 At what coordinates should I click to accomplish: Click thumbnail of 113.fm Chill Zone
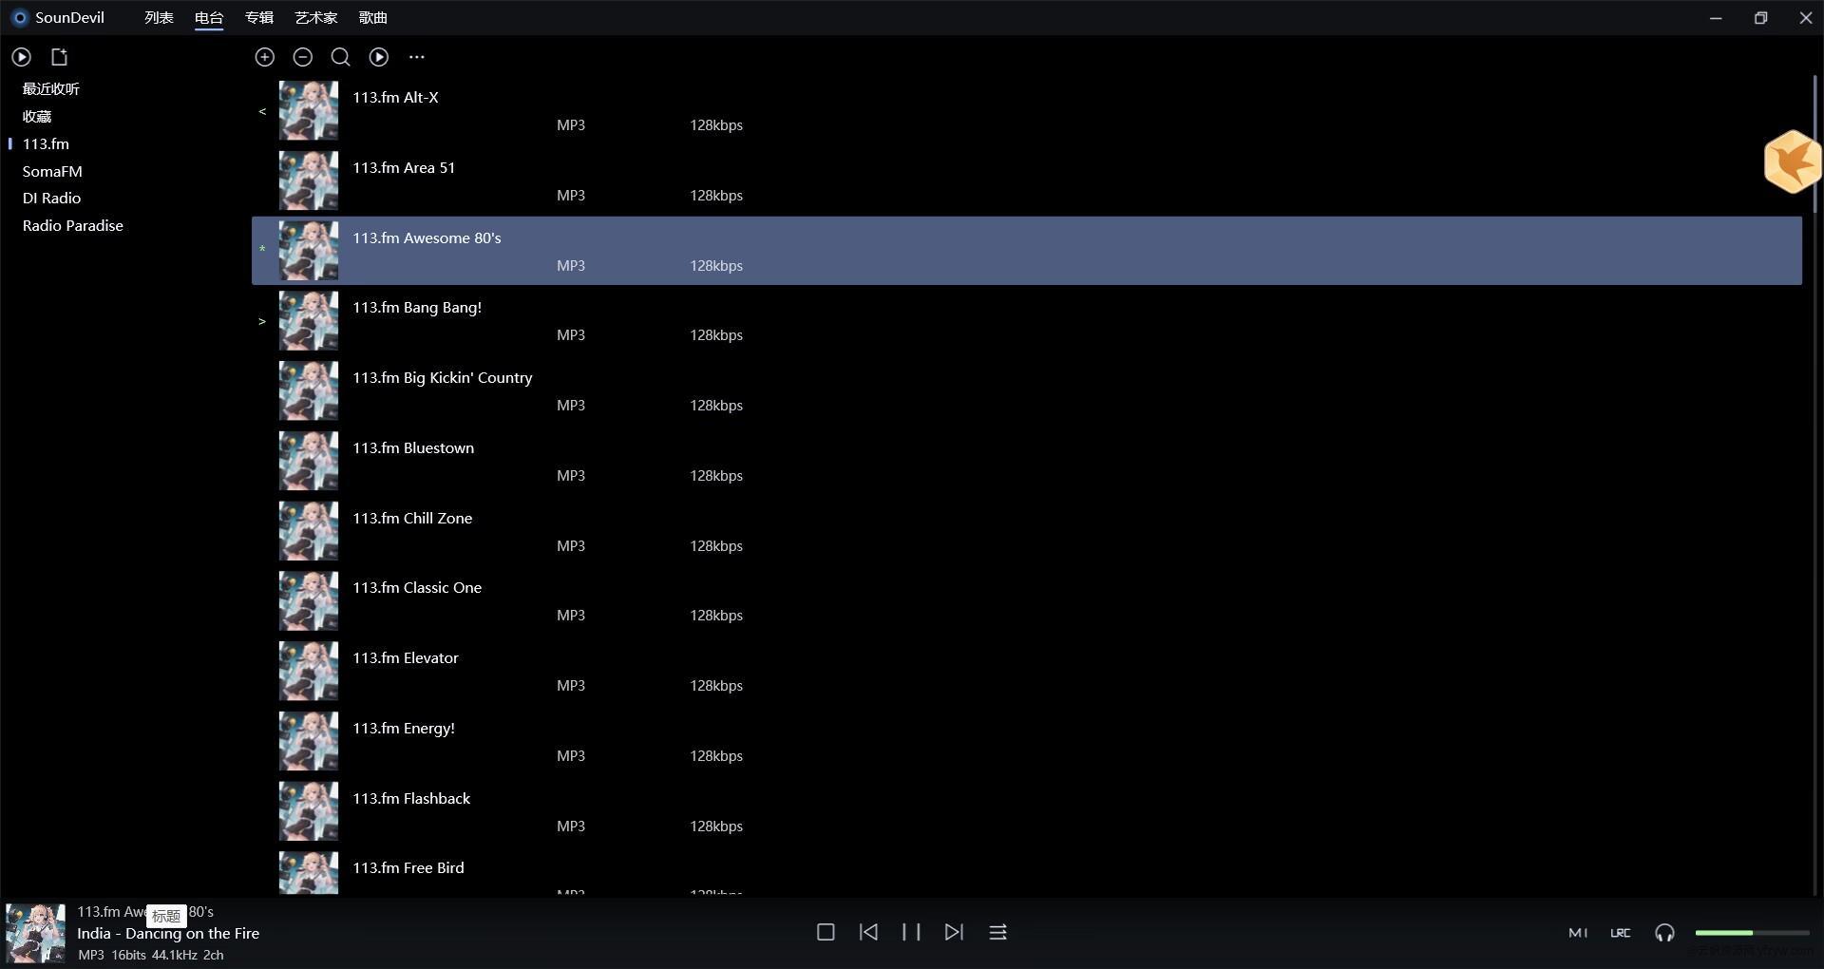[308, 531]
